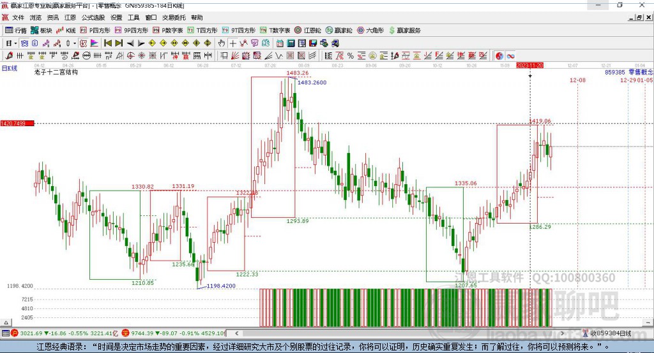Restore the inner document window

click(x=639, y=17)
